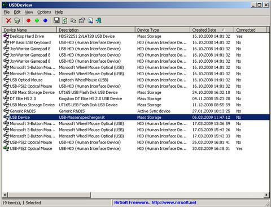Image resolution: width=271 pixels, height=207 pixels.
Task: Click Kingston DT Elite HS 2.0 USB Device description
Action: pyautogui.click(x=90, y=98)
